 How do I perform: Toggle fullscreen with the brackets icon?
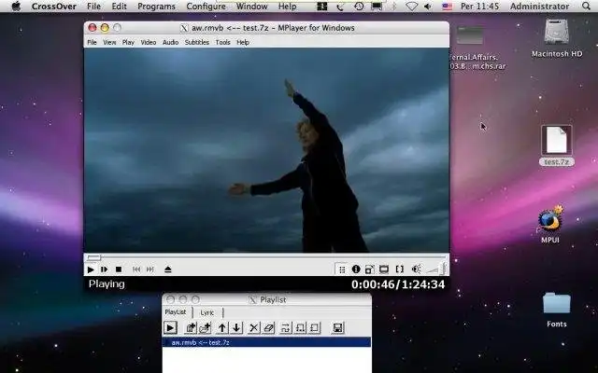[x=399, y=269]
